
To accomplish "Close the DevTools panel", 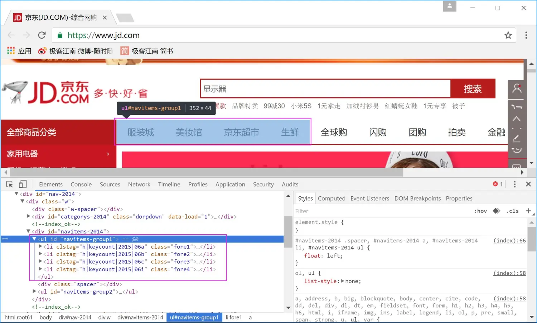I will [528, 184].
